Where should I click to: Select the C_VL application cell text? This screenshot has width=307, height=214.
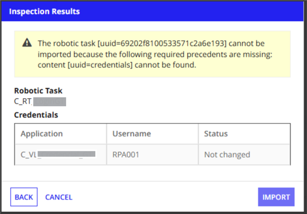click(x=28, y=154)
